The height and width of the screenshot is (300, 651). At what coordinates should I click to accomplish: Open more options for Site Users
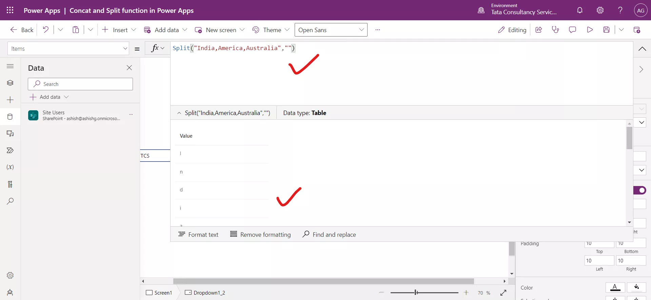[131, 115]
